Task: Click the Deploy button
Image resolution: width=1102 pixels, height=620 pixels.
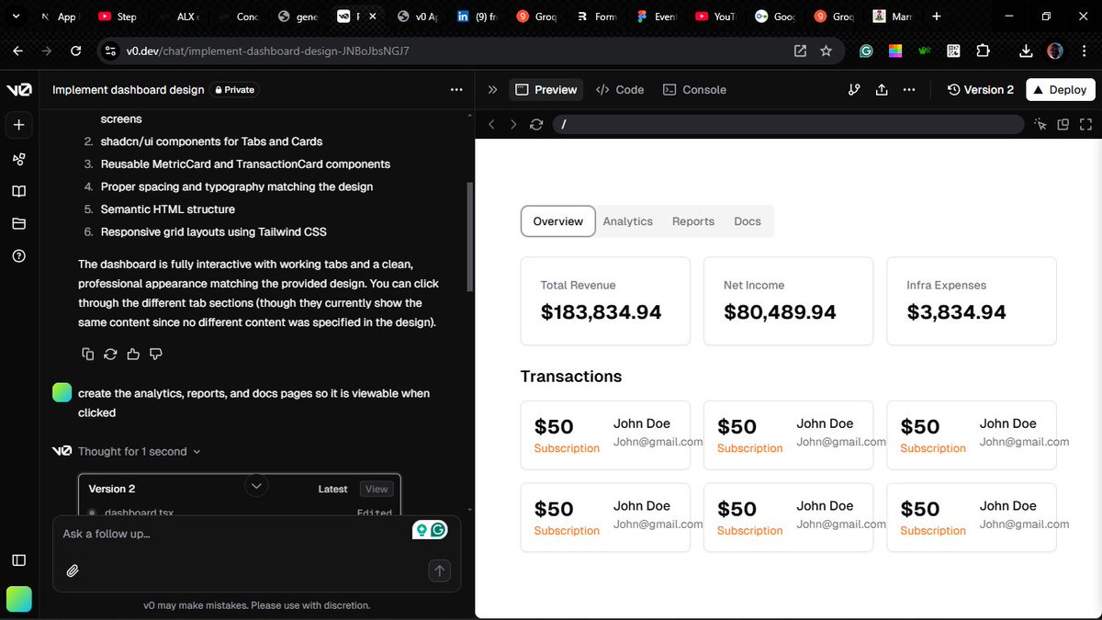Action: pos(1060,89)
